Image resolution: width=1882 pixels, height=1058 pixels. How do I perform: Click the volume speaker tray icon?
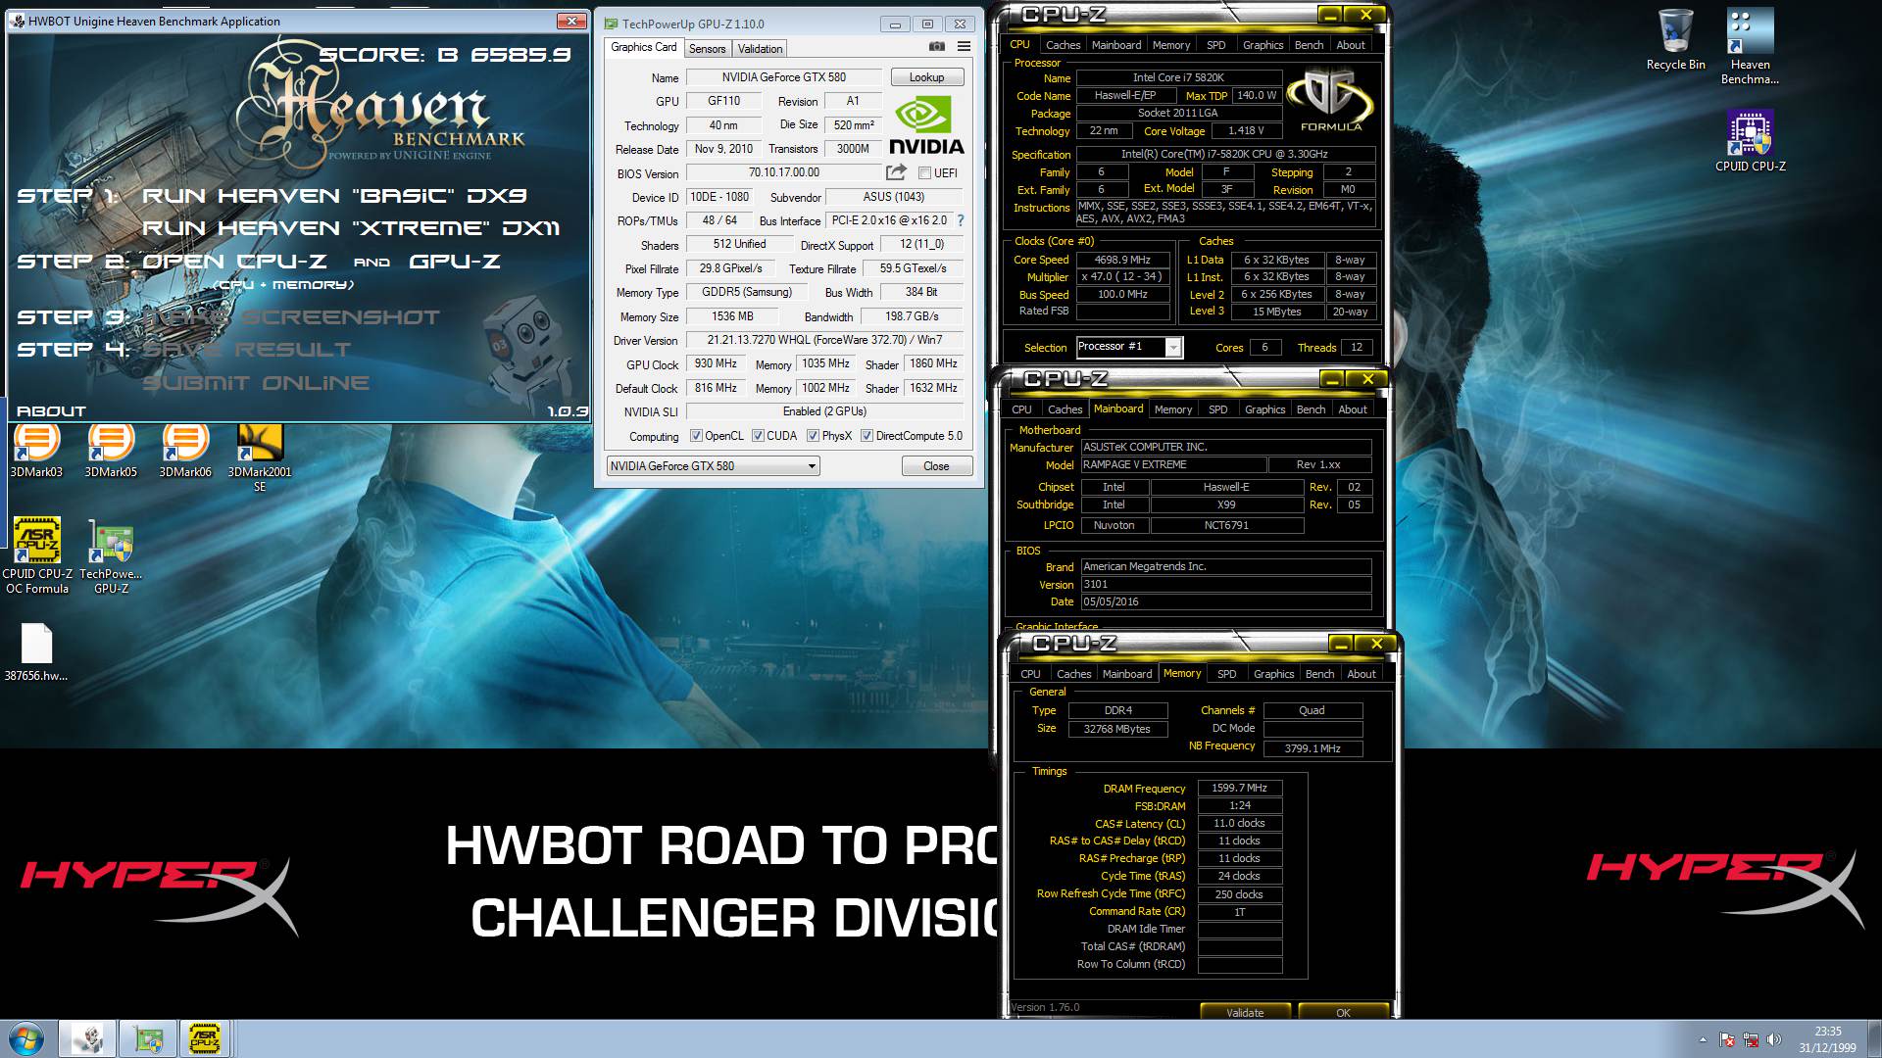(x=1775, y=1039)
